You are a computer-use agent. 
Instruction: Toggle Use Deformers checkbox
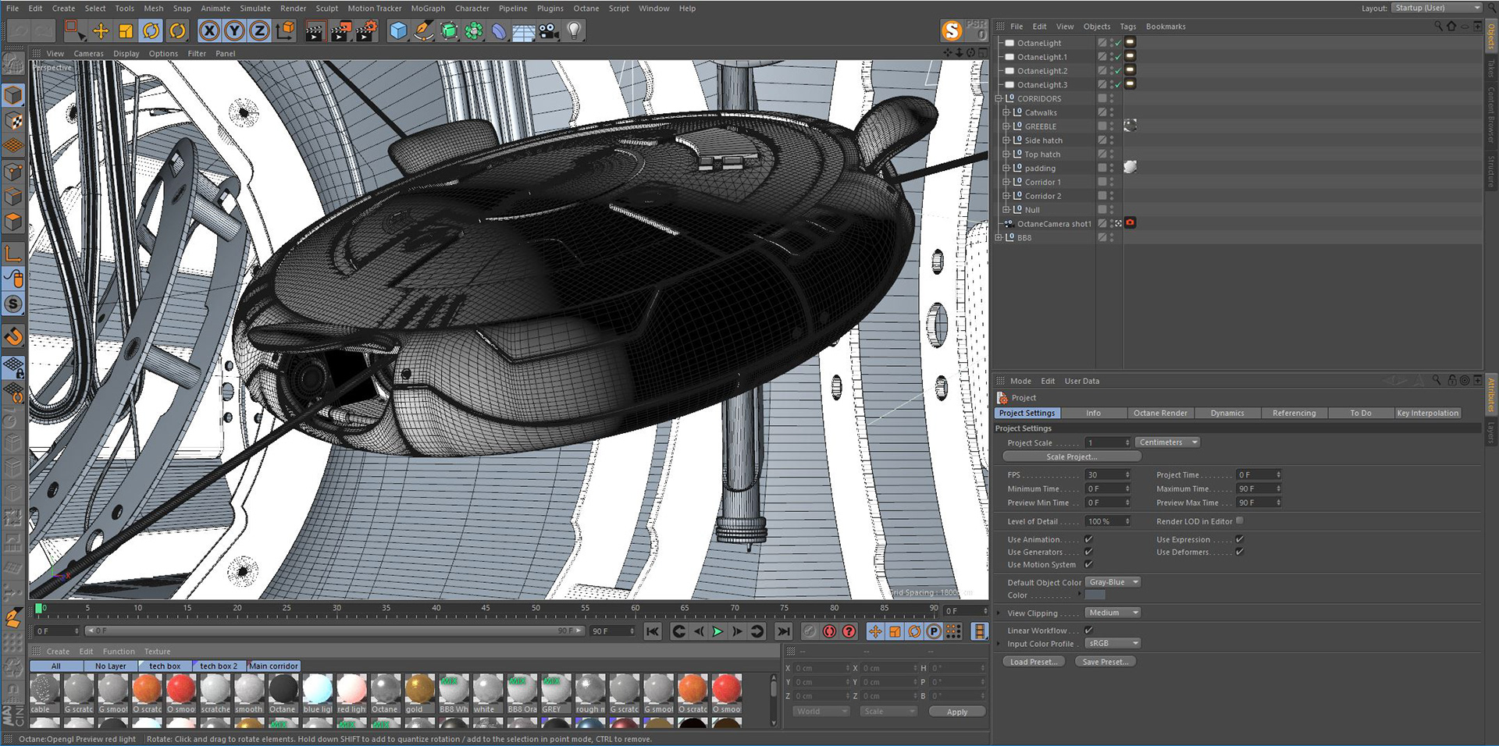tap(1239, 552)
